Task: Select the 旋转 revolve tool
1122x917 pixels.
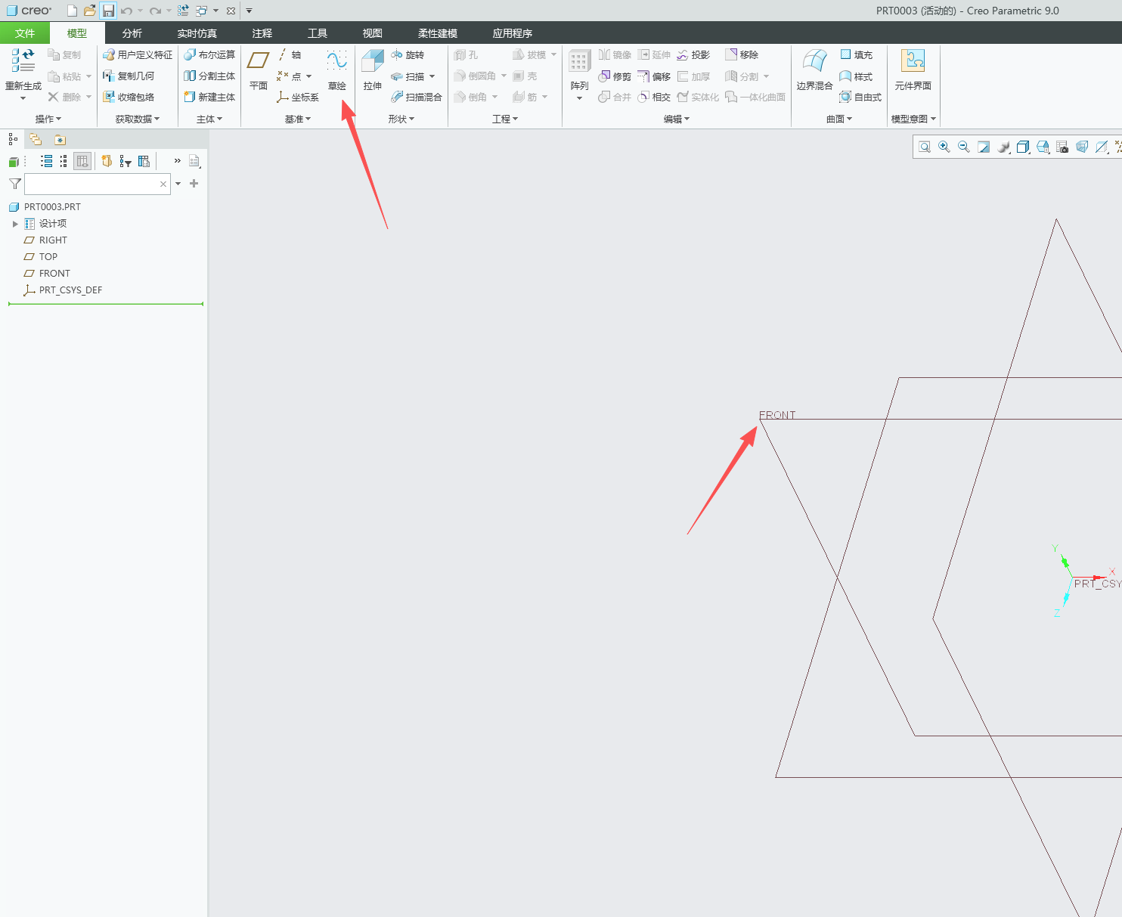Action: click(408, 55)
